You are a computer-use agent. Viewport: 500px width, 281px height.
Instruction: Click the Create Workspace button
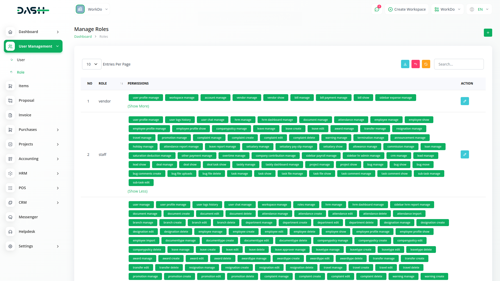(x=407, y=9)
